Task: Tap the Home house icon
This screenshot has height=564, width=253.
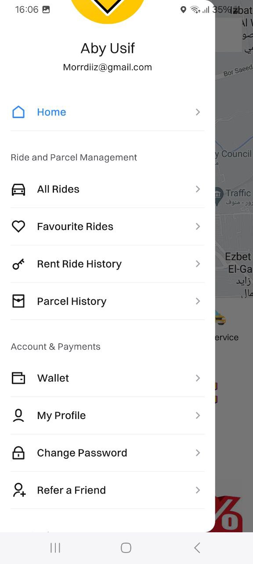Action: tap(18, 112)
